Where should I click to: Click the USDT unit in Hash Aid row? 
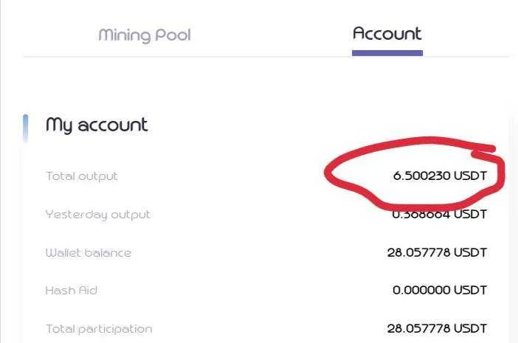(471, 290)
